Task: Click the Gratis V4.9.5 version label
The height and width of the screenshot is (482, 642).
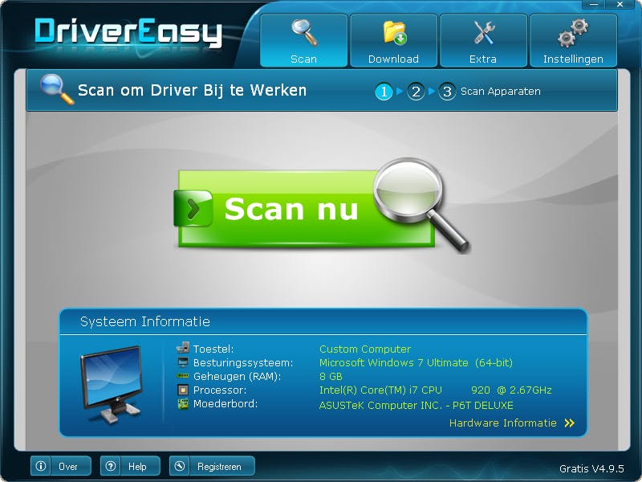Action: (591, 468)
